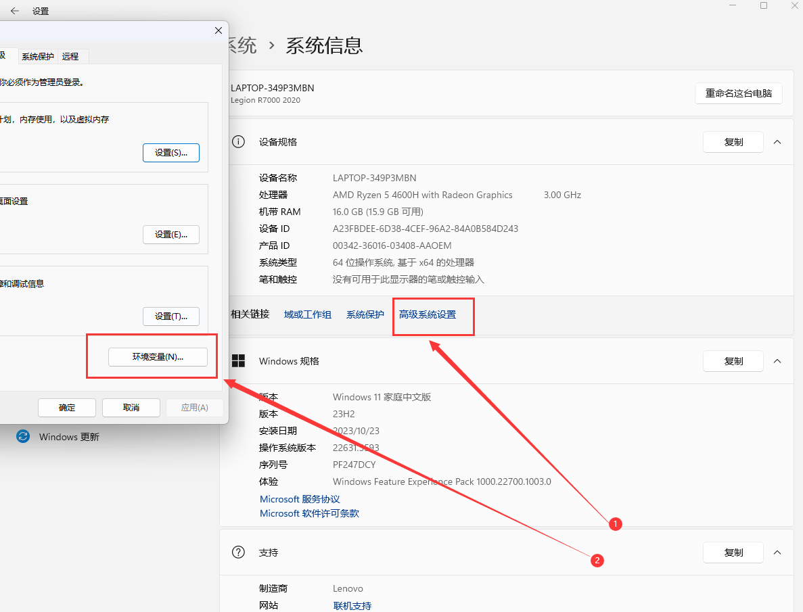Switch to the 系统保护 tab
The width and height of the screenshot is (803, 612).
point(38,56)
